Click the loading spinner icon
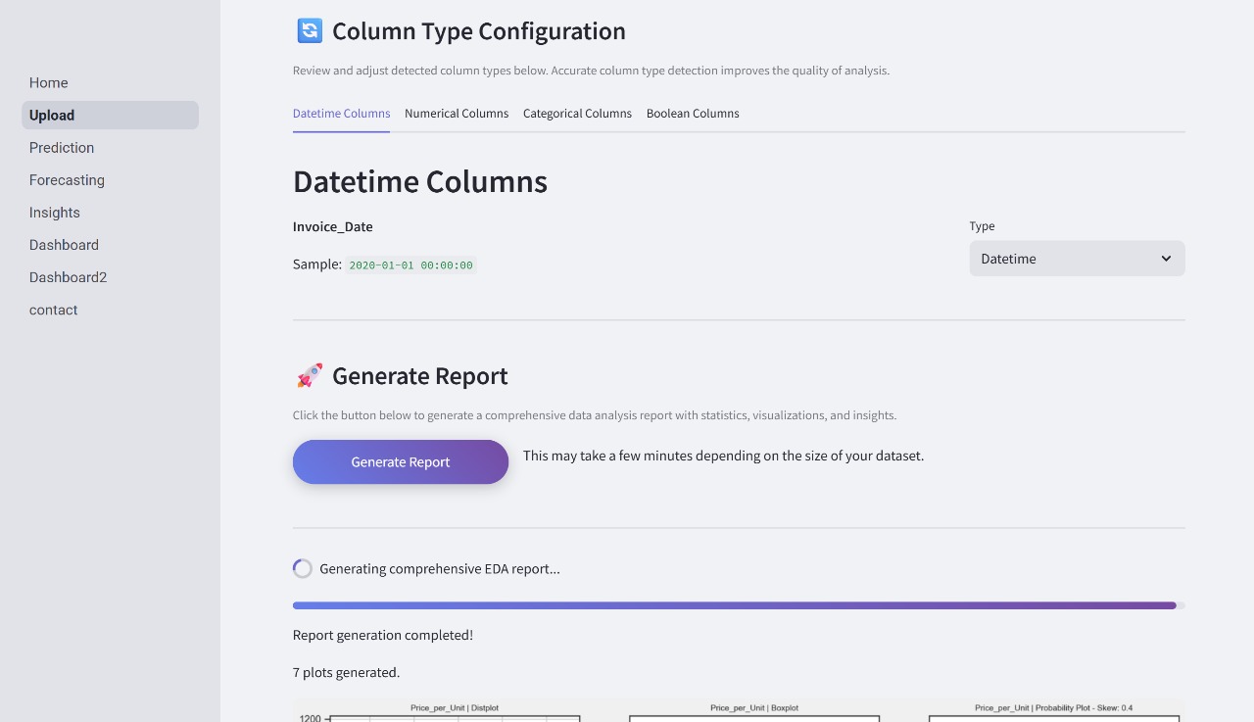The height and width of the screenshot is (722, 1254). [x=303, y=568]
